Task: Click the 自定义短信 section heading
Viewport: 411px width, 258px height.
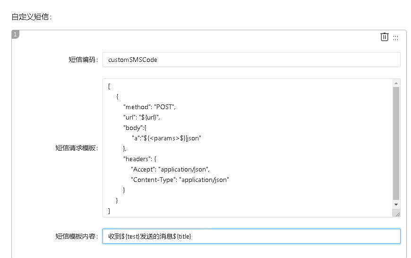Action: (31, 17)
